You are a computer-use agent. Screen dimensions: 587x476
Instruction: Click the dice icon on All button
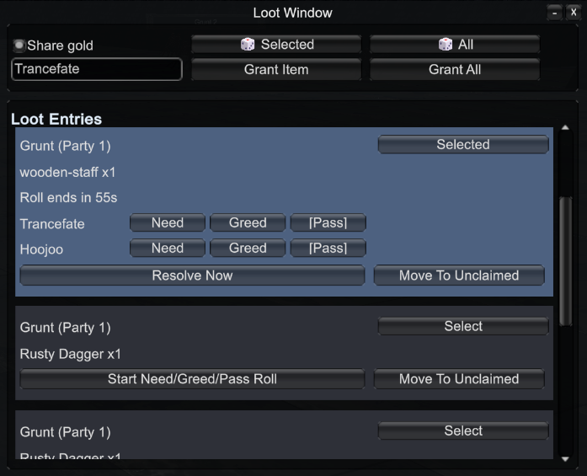[x=446, y=44]
